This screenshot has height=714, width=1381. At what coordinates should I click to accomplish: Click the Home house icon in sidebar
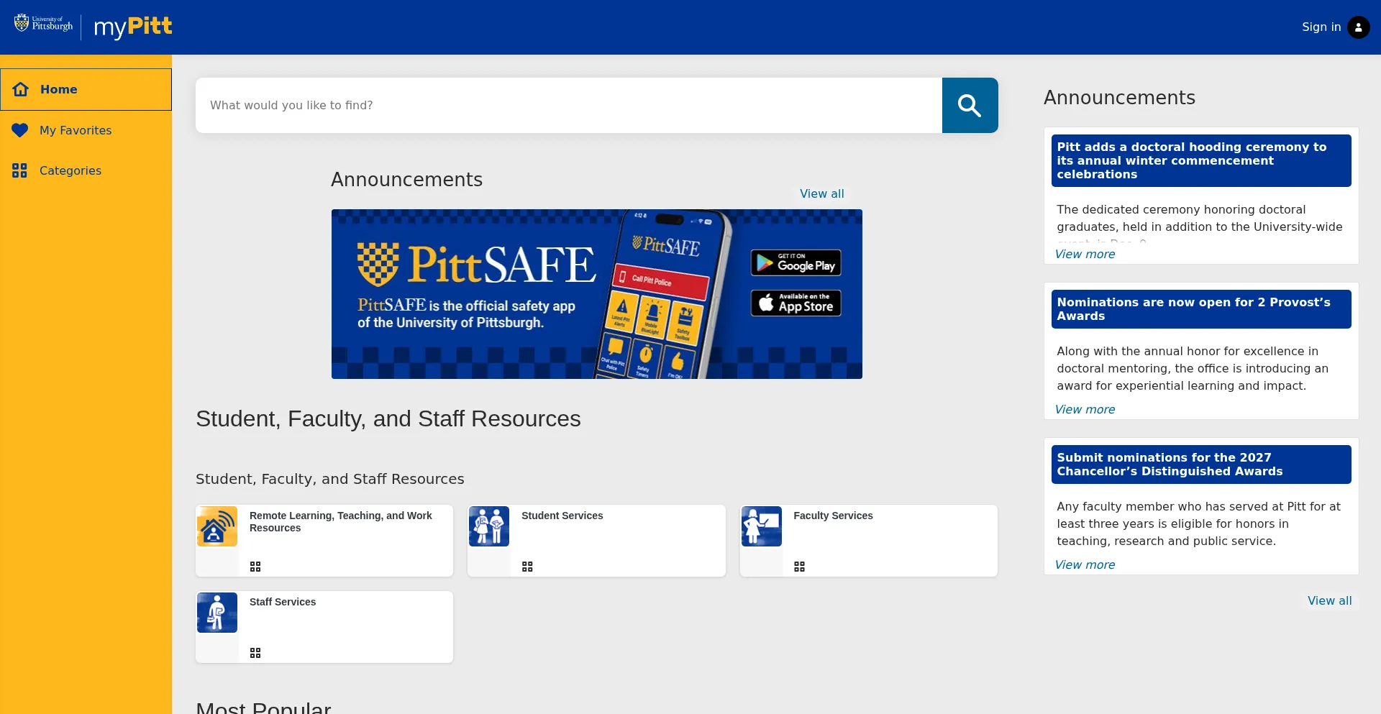pyautogui.click(x=21, y=89)
